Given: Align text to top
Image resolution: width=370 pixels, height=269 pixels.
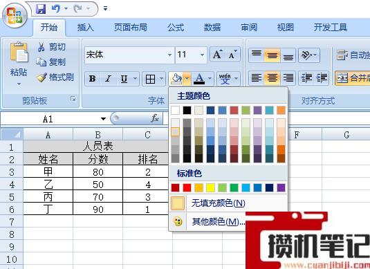Looking at the screenshot, I should coord(257,55).
